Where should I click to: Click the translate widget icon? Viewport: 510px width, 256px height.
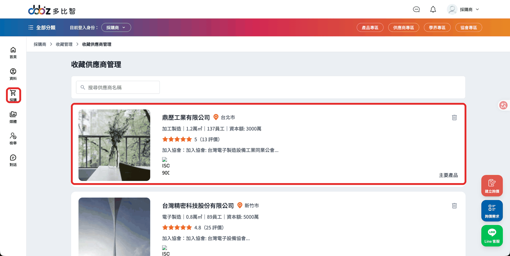pyautogui.click(x=503, y=105)
